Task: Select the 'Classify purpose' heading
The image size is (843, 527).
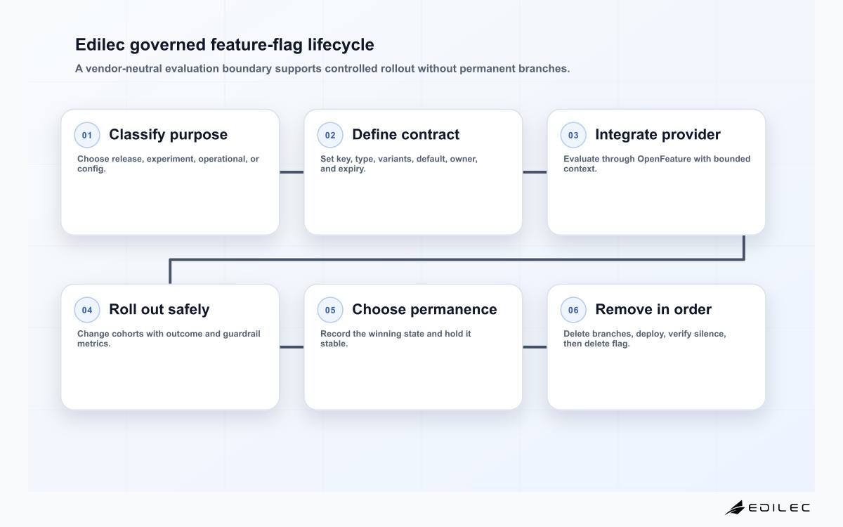Action: [x=168, y=134]
